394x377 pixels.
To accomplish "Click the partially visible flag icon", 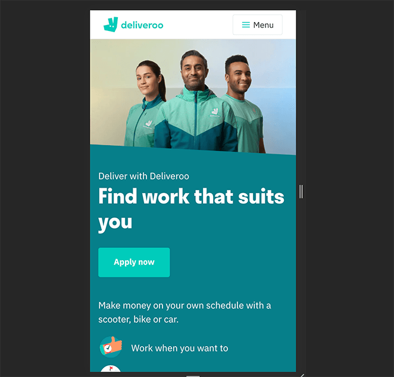I will tap(111, 369).
